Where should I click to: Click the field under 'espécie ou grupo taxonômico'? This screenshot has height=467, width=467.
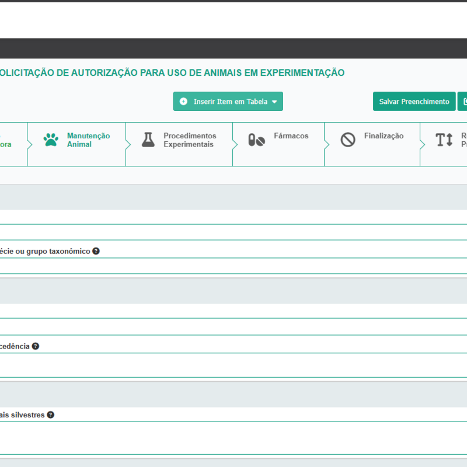point(233,266)
